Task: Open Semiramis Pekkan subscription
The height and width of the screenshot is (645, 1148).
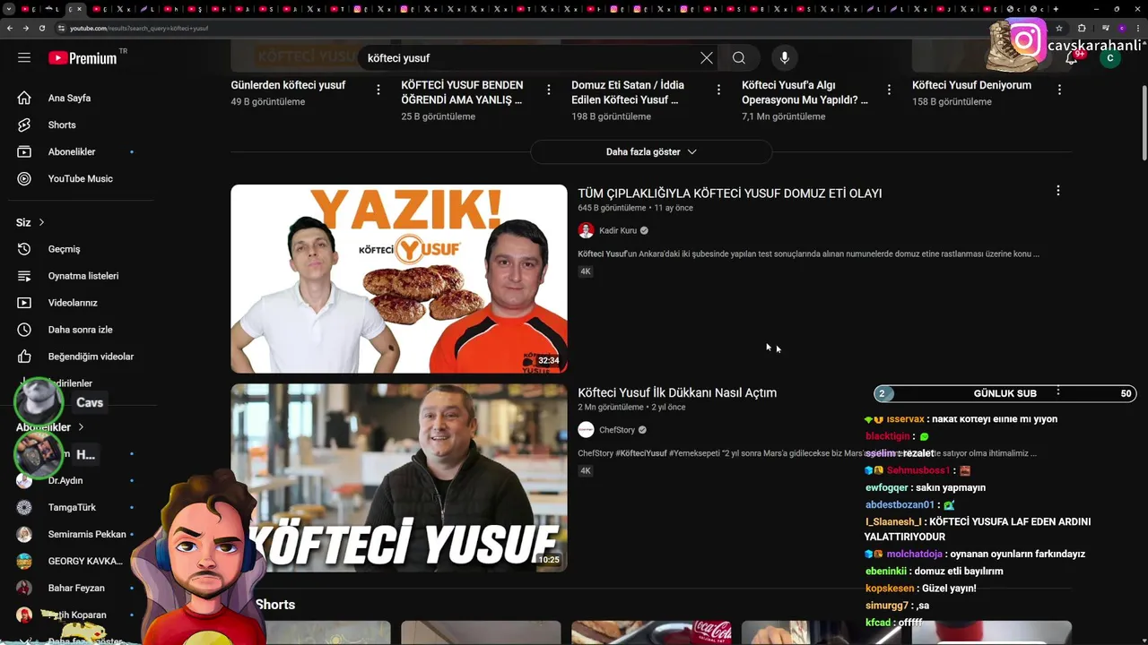Action: pyautogui.click(x=87, y=534)
